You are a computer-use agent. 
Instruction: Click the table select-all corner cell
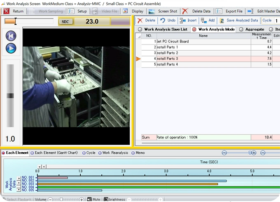click(x=138, y=36)
